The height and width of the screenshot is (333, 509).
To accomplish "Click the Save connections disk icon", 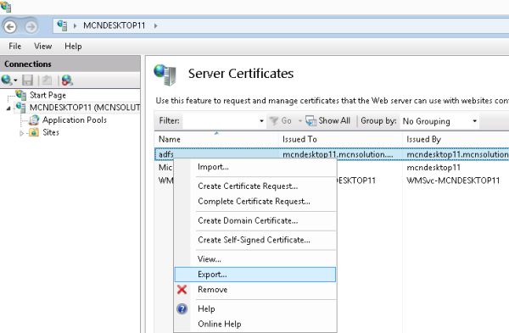I will [x=28, y=80].
